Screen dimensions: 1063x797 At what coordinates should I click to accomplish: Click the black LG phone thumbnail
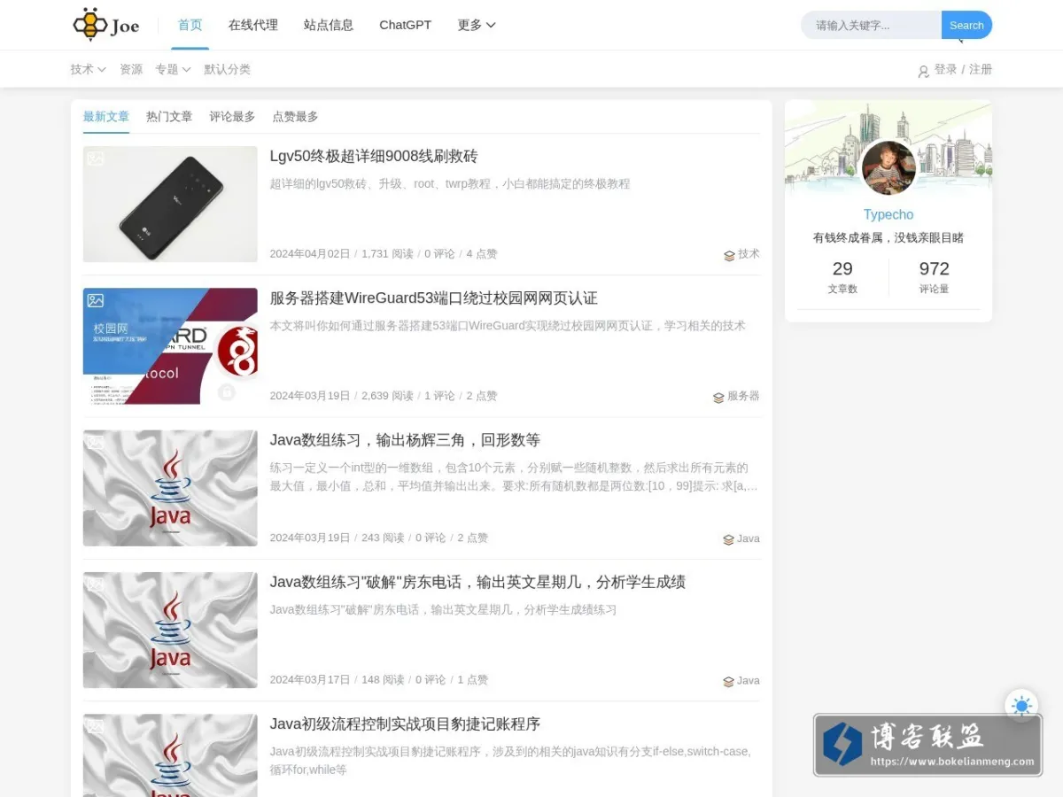tap(170, 204)
